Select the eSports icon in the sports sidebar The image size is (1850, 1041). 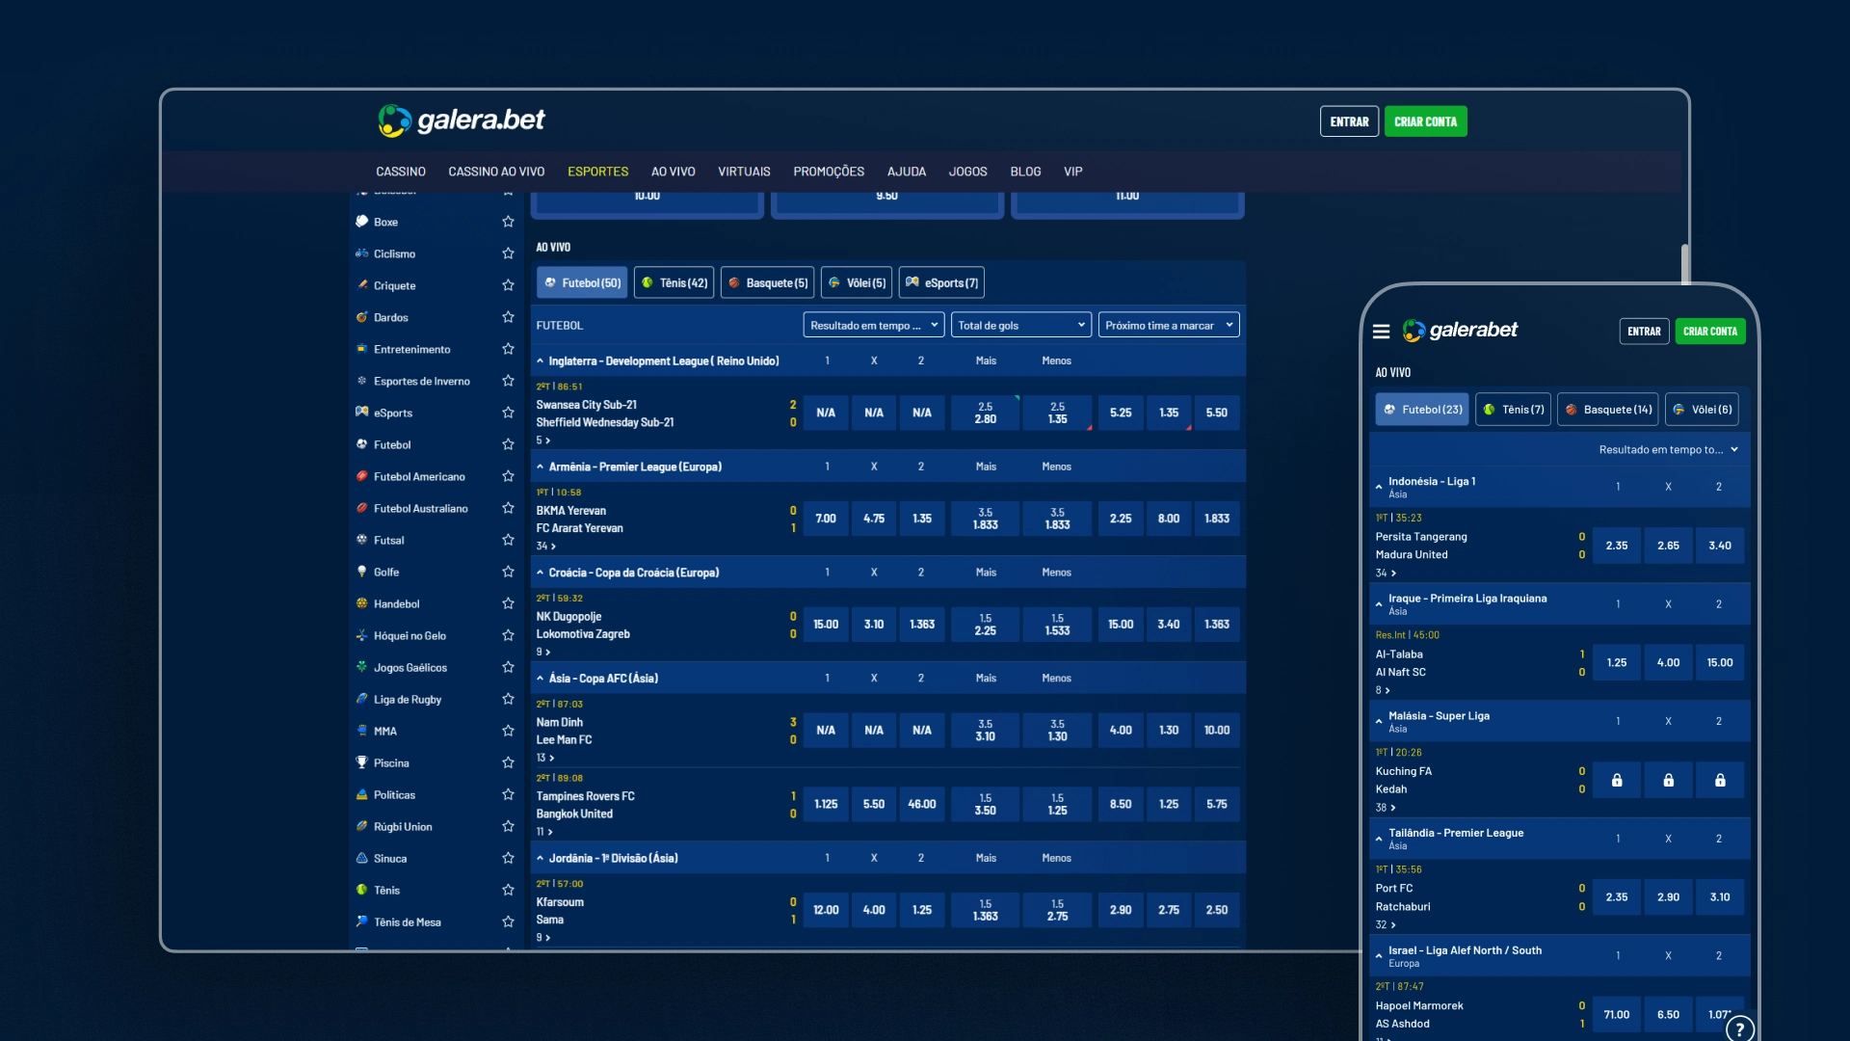361,413
